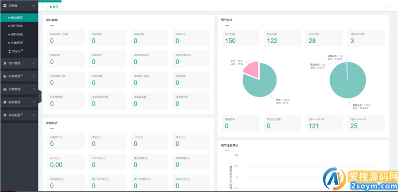Click the 用户注册增长 chart heading

click(x=230, y=145)
